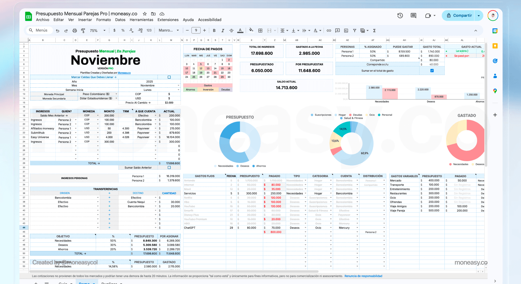Open the 'Lunes' Semana Inicia dropdown
Screen dimensions: 521x284
(178, 90)
